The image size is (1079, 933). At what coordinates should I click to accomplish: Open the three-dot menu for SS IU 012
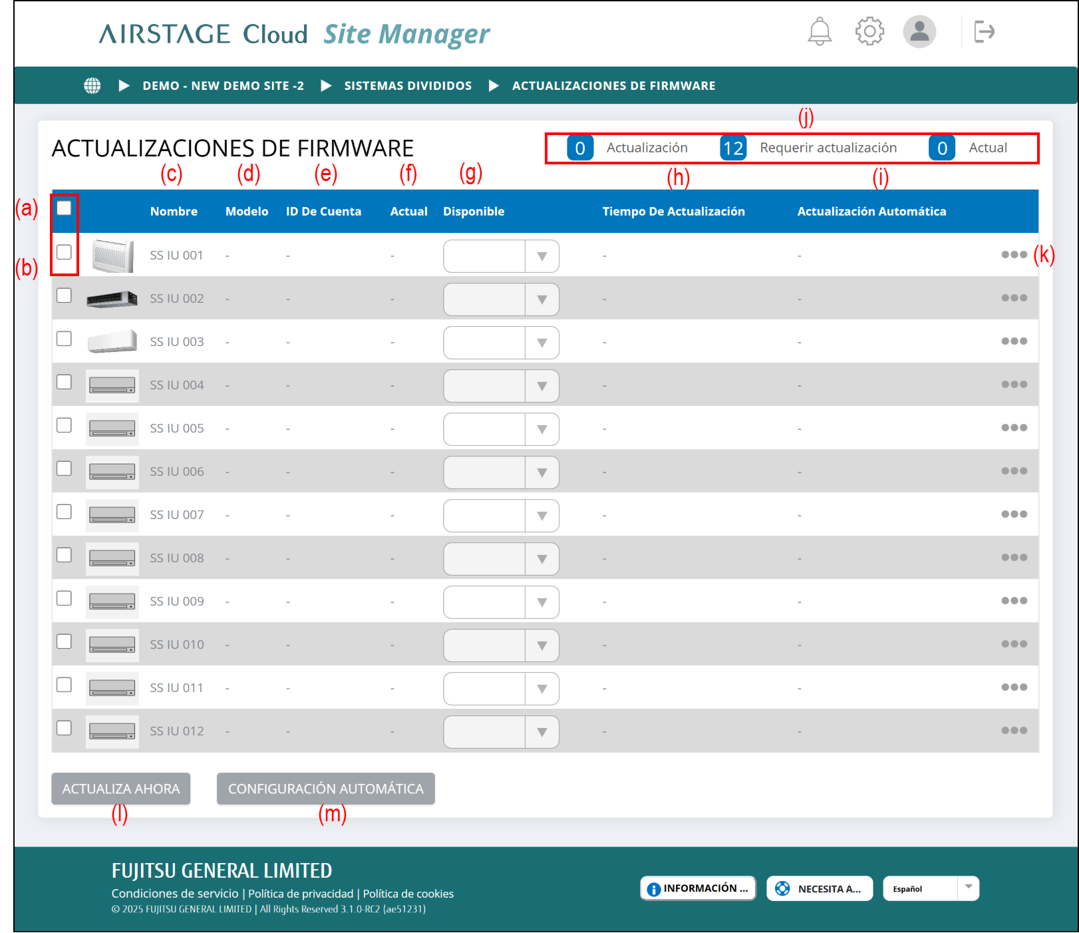click(1014, 731)
